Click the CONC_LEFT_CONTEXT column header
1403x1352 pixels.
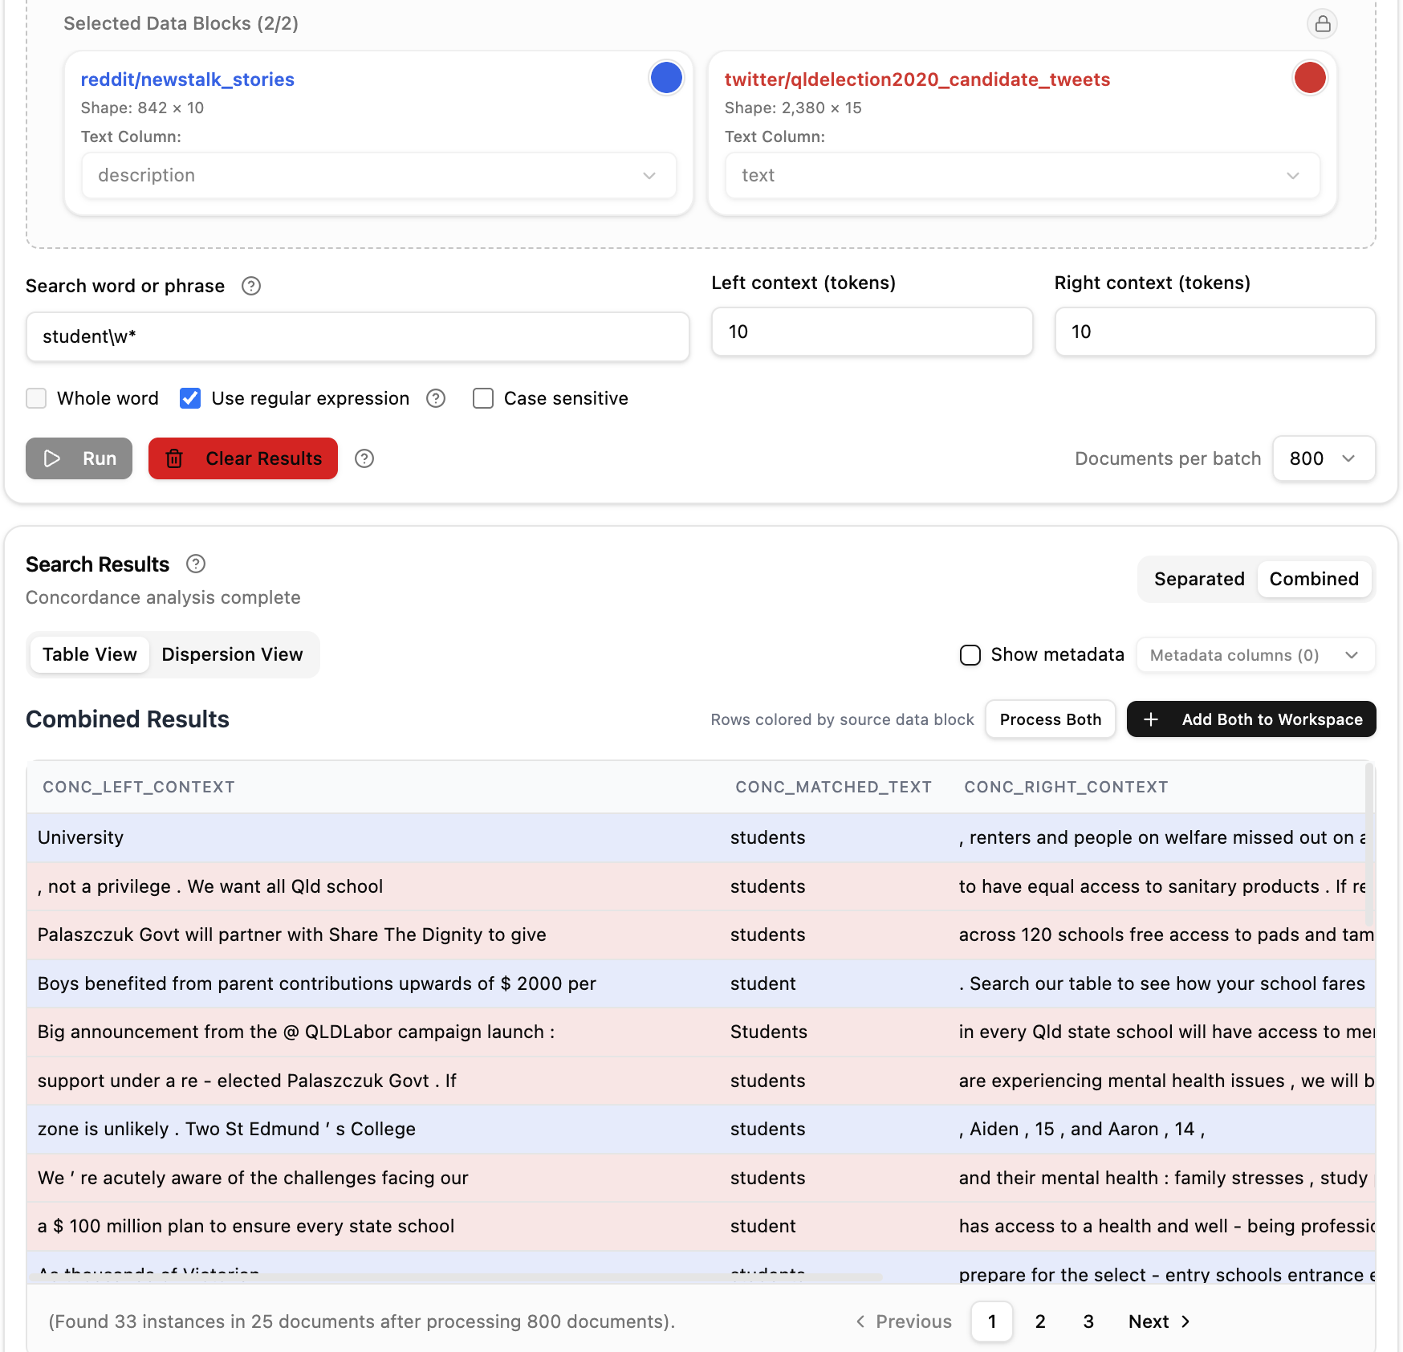(139, 787)
